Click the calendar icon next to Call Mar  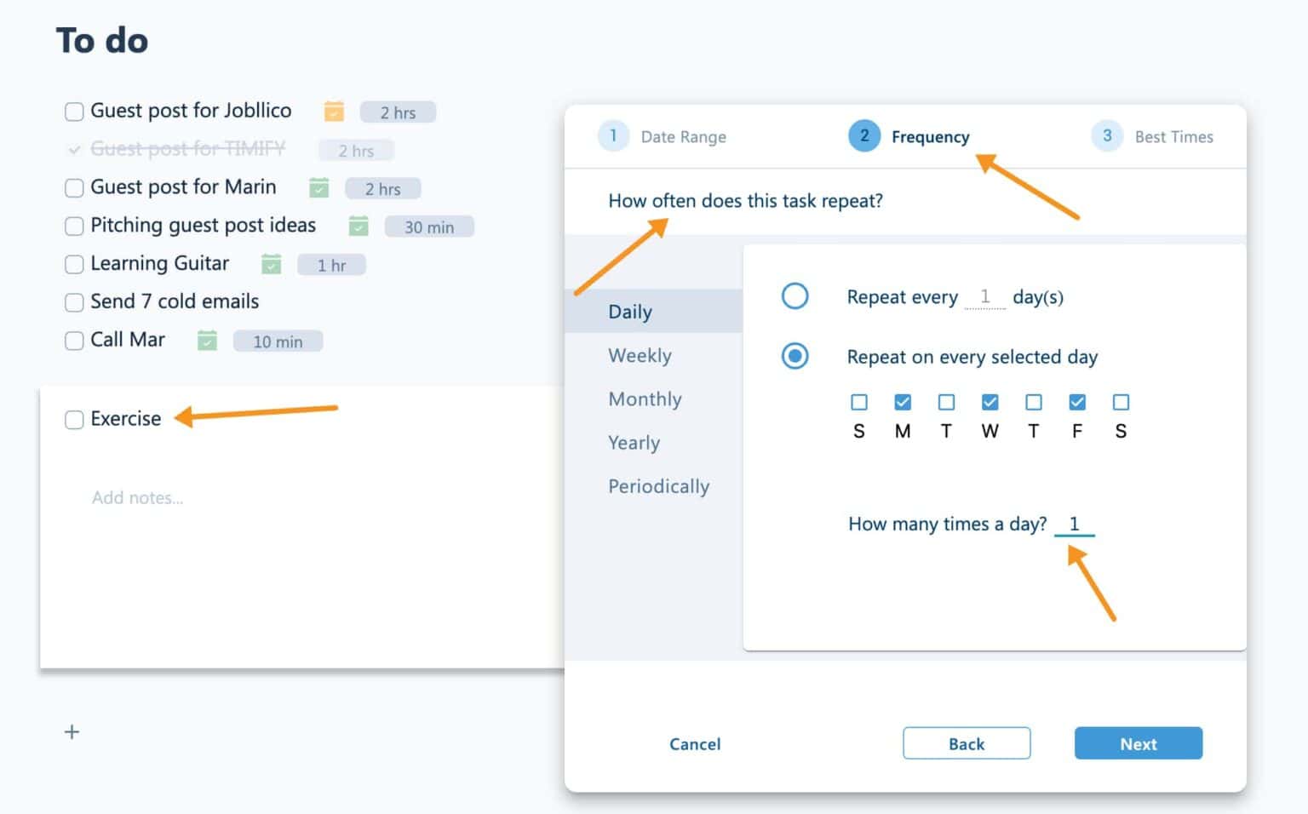(x=207, y=341)
